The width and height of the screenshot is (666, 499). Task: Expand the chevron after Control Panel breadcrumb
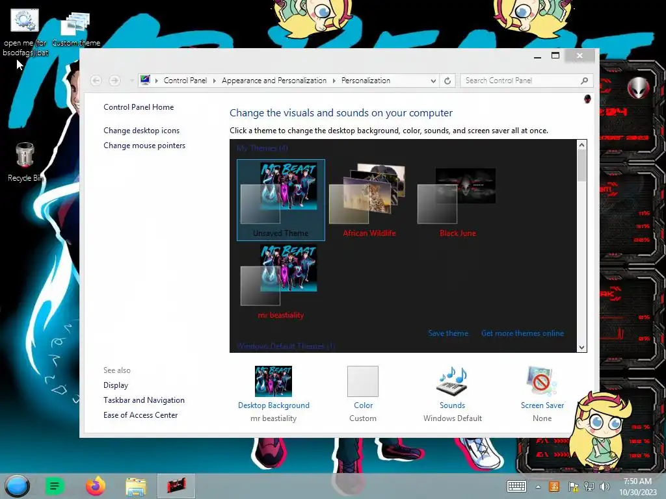(214, 81)
